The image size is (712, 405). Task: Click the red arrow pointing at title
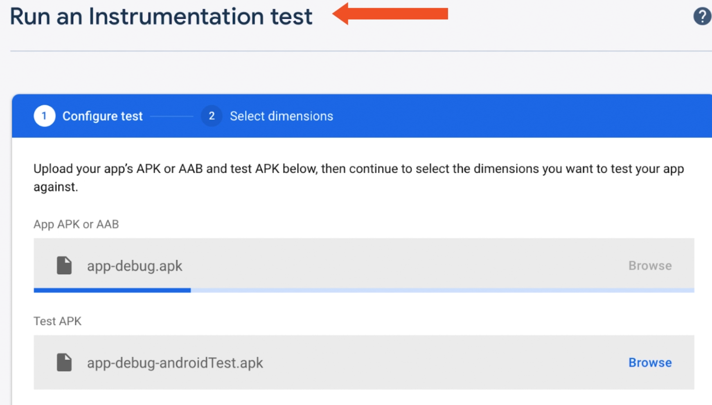pyautogui.click(x=390, y=14)
